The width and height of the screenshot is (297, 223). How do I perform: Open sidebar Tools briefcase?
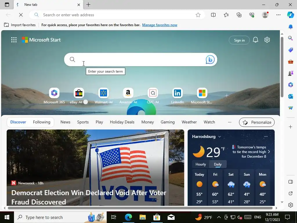290,62
